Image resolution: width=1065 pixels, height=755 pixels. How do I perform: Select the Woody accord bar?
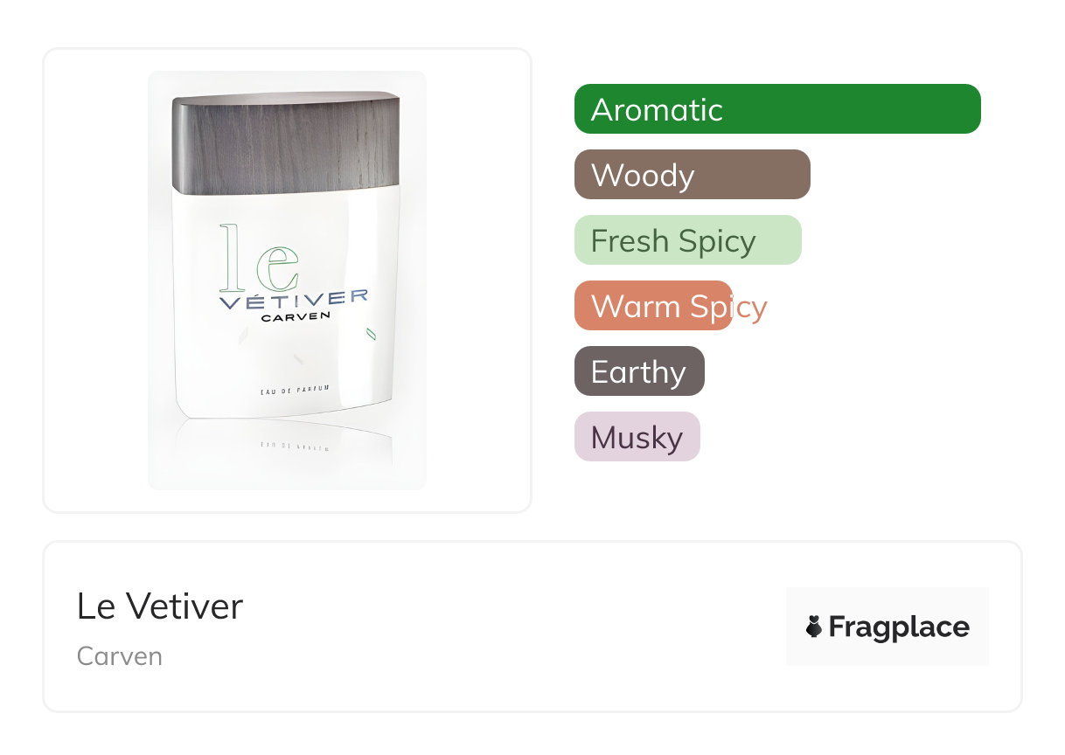(693, 175)
